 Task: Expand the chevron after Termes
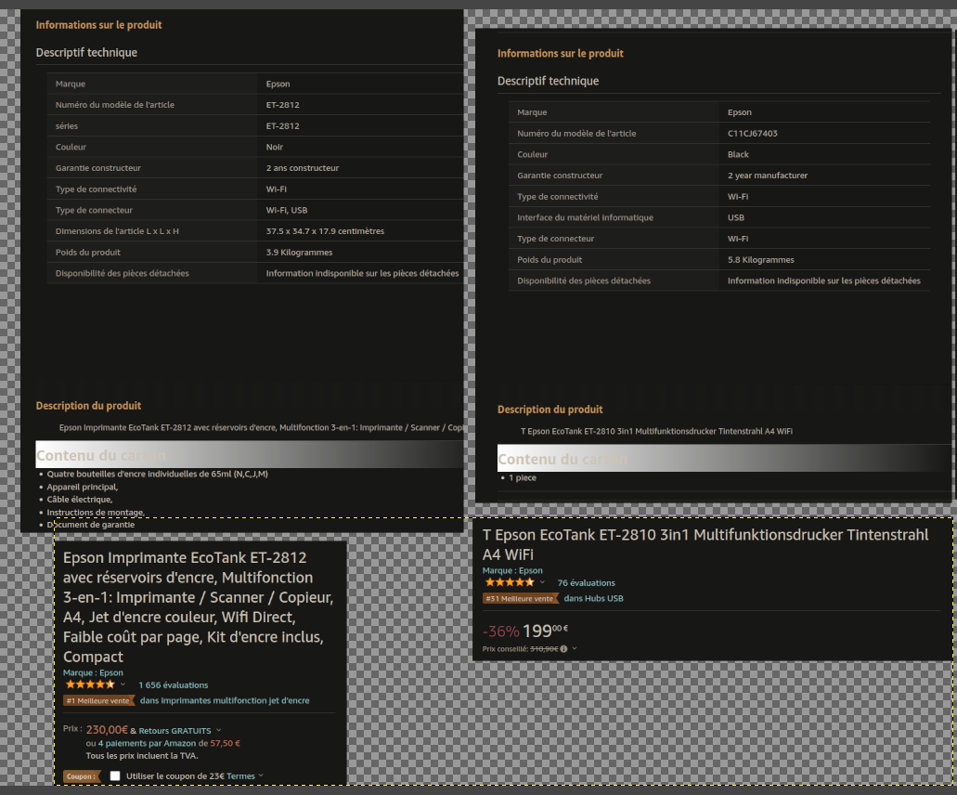point(261,775)
